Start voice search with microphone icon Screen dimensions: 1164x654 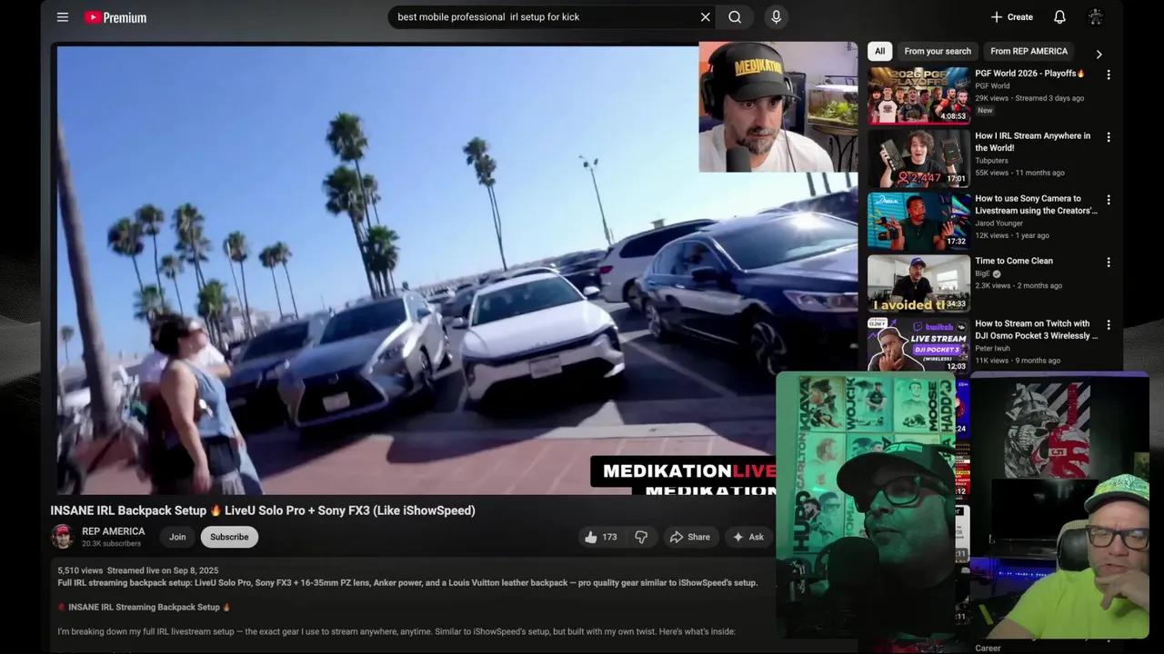tap(776, 17)
